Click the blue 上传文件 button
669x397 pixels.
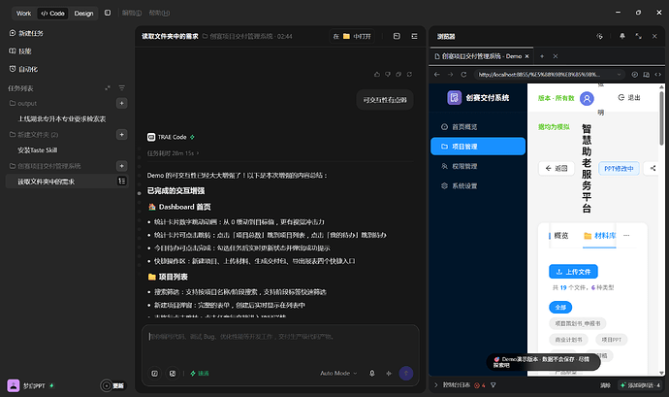click(573, 272)
